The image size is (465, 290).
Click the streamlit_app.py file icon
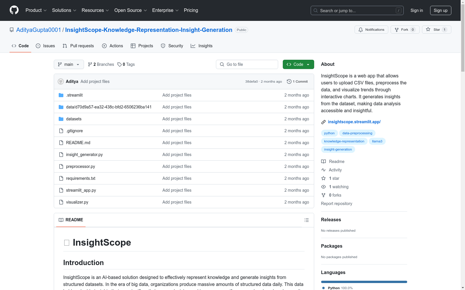coord(61,190)
